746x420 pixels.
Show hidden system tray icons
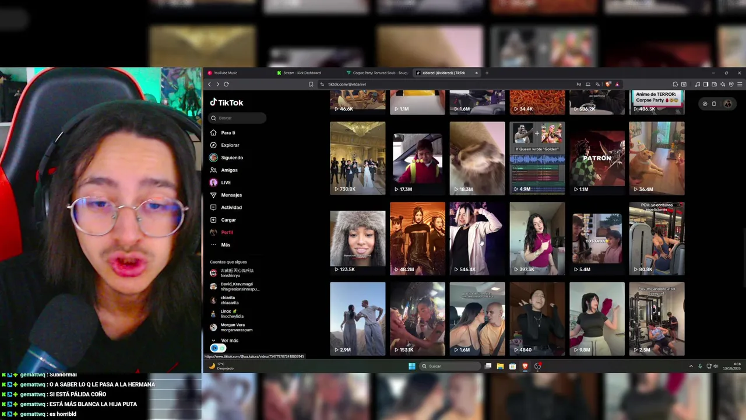691,366
